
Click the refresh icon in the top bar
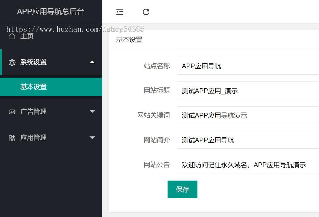coord(146,12)
